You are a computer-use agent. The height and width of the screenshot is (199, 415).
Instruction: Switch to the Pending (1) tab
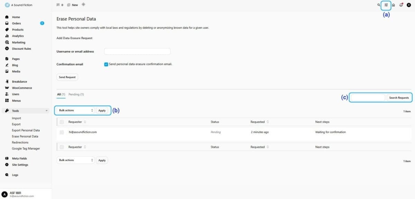pyautogui.click(x=76, y=94)
